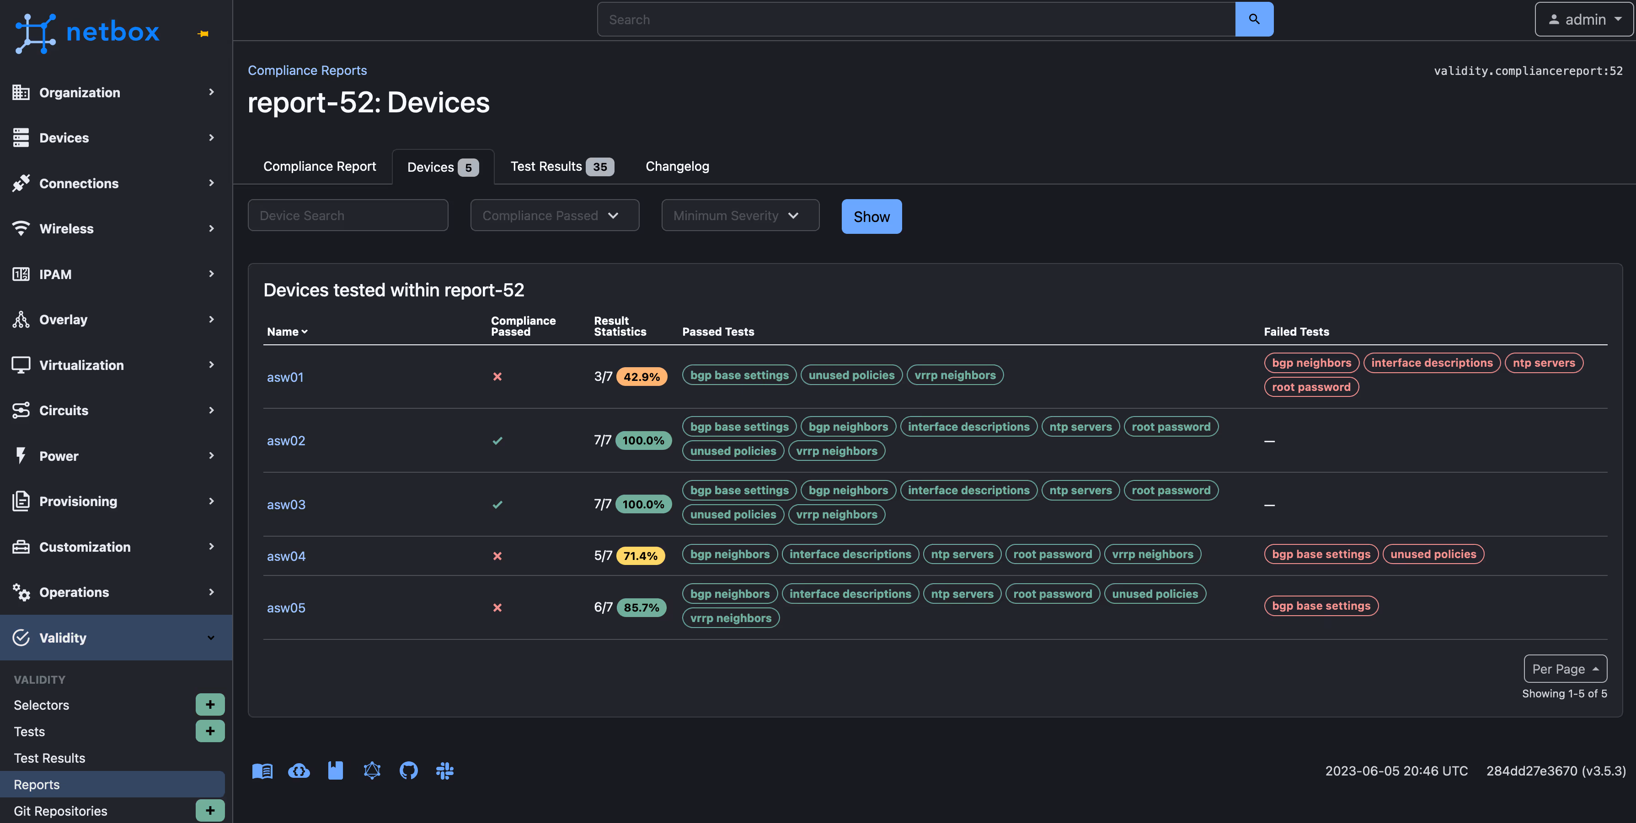Click the source code book icon

(x=335, y=770)
